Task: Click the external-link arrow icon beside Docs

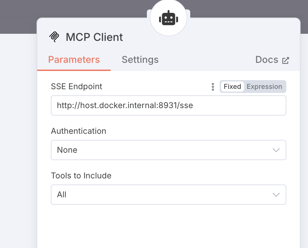Action: (286, 60)
